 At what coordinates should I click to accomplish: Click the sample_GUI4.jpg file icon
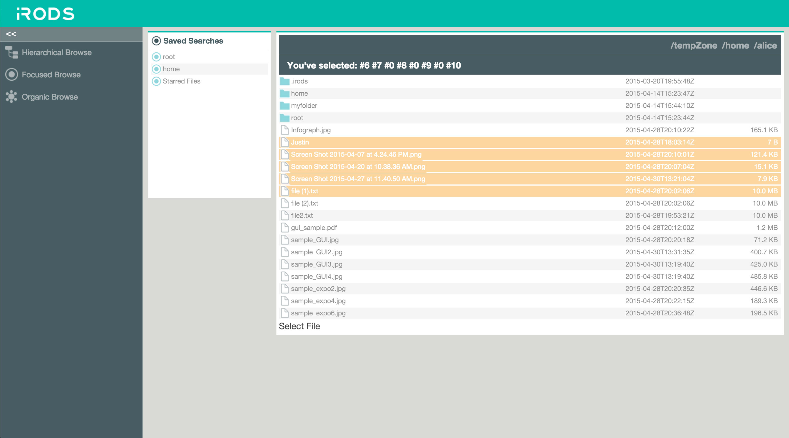click(284, 277)
